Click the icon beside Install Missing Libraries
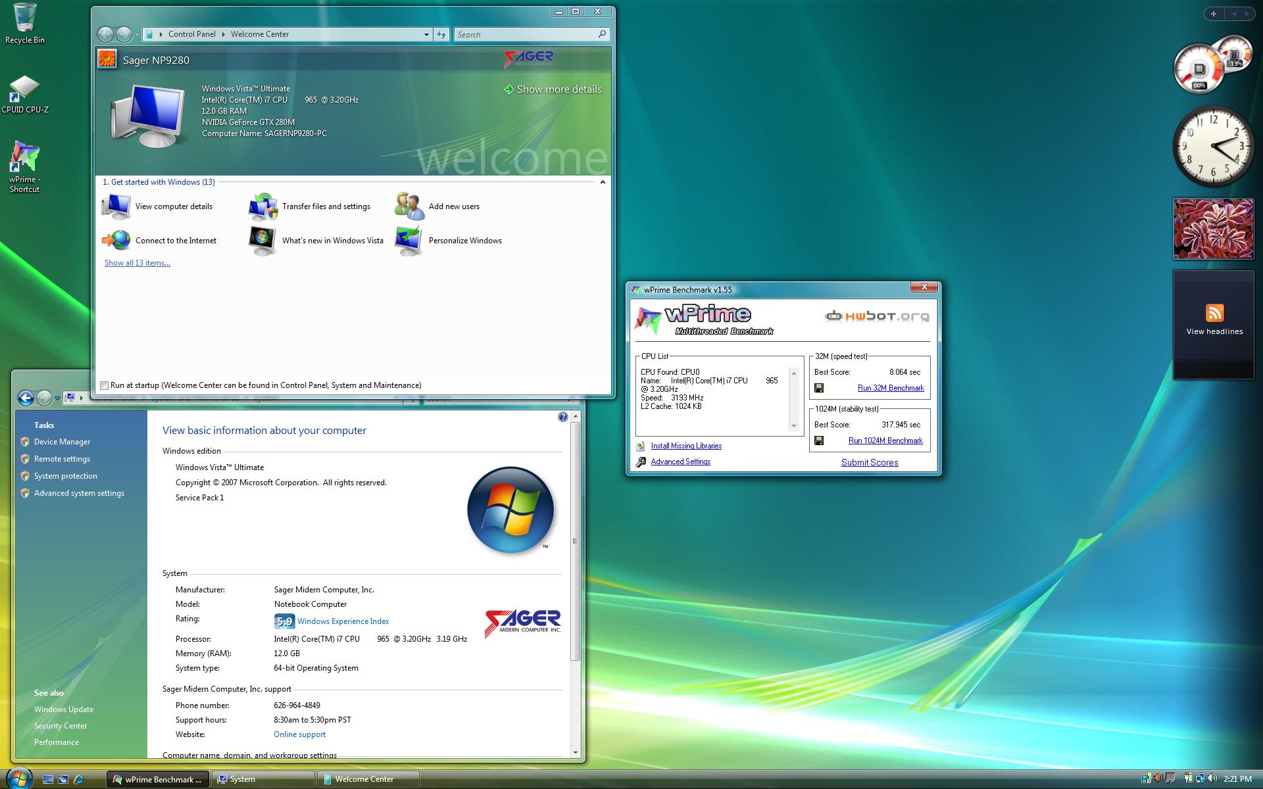1263x789 pixels. [x=641, y=446]
